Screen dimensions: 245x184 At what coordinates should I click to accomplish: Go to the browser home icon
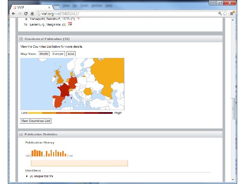click(32, 14)
